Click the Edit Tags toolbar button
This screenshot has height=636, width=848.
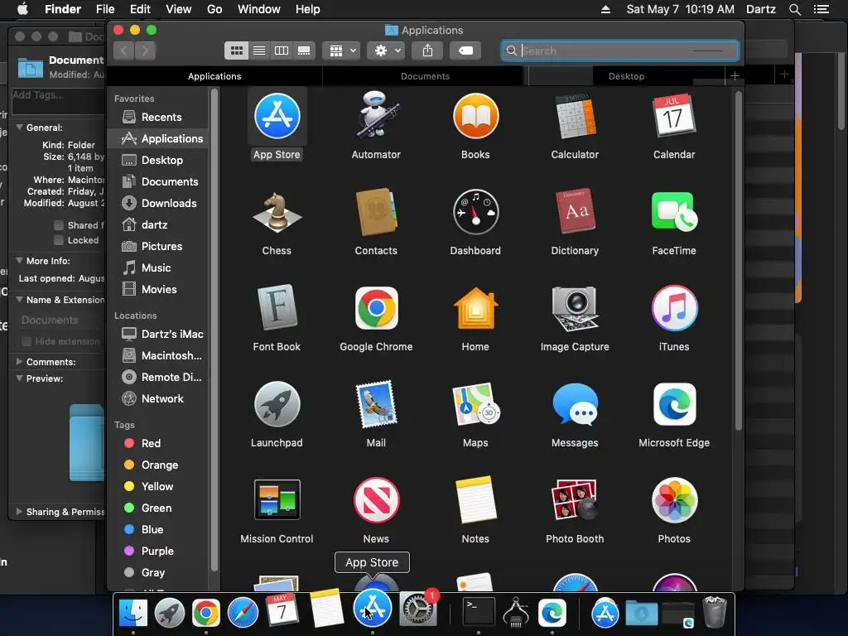coord(465,51)
